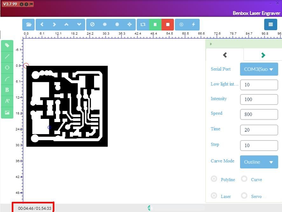Click the progress bar in the status bar
The height and width of the screenshot is (212, 282).
[x=176, y=208]
